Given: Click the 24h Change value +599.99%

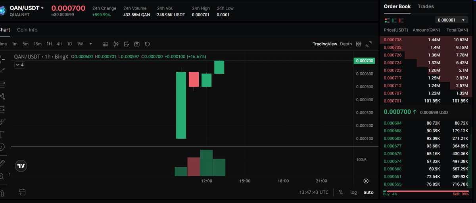Looking at the screenshot, I should (102, 15).
